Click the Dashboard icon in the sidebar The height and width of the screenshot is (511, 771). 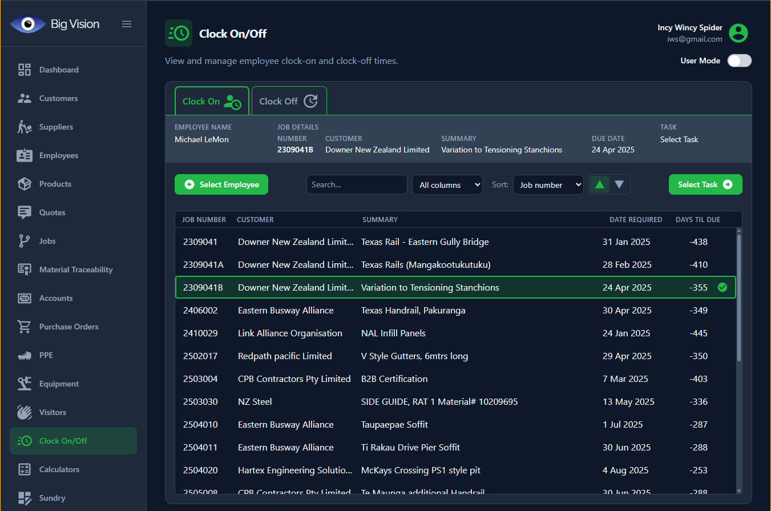(x=25, y=70)
